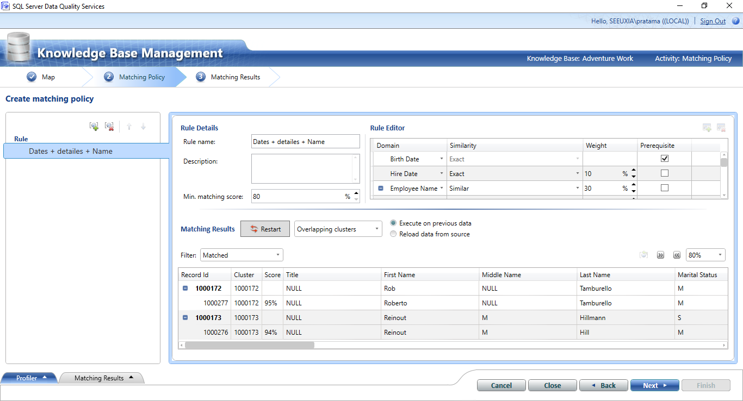Click the completed Map step checkmark icon
Image resolution: width=743 pixels, height=401 pixels.
(x=32, y=77)
